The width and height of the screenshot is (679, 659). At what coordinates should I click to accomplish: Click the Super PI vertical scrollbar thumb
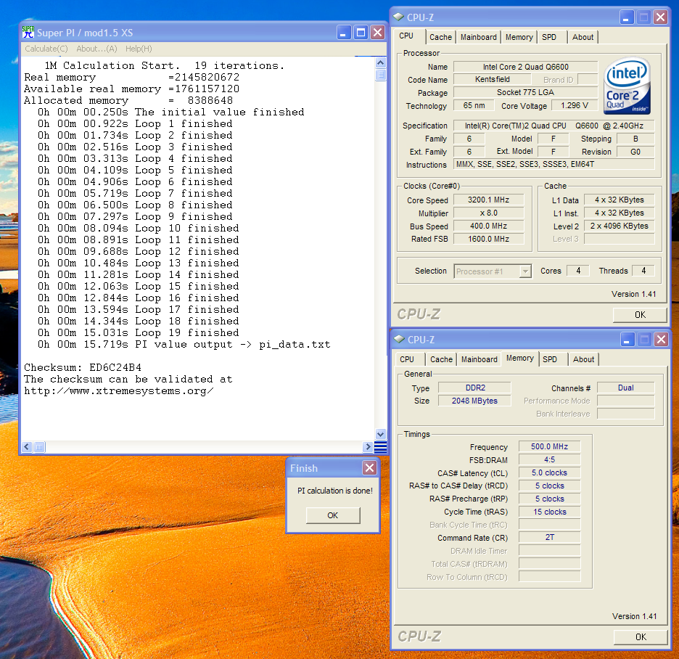click(380, 75)
